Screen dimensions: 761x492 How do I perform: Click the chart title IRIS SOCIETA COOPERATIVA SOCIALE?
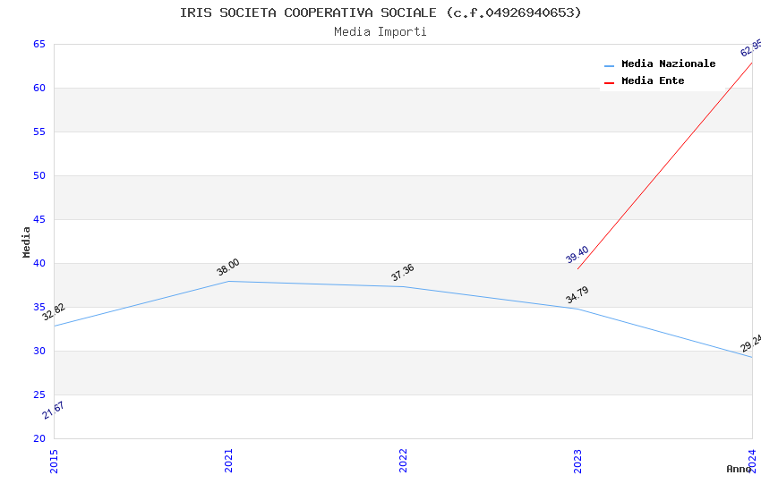click(380, 13)
